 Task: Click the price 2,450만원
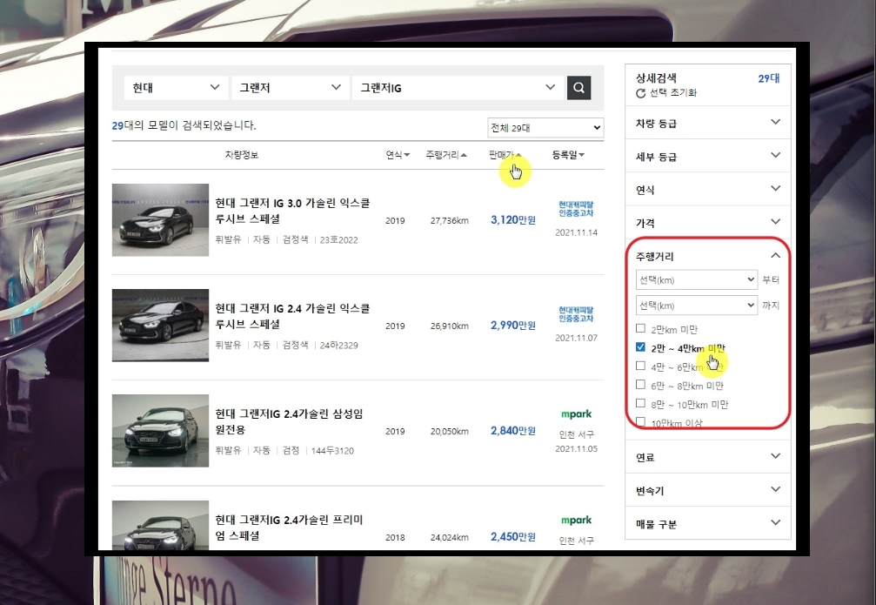tap(513, 537)
